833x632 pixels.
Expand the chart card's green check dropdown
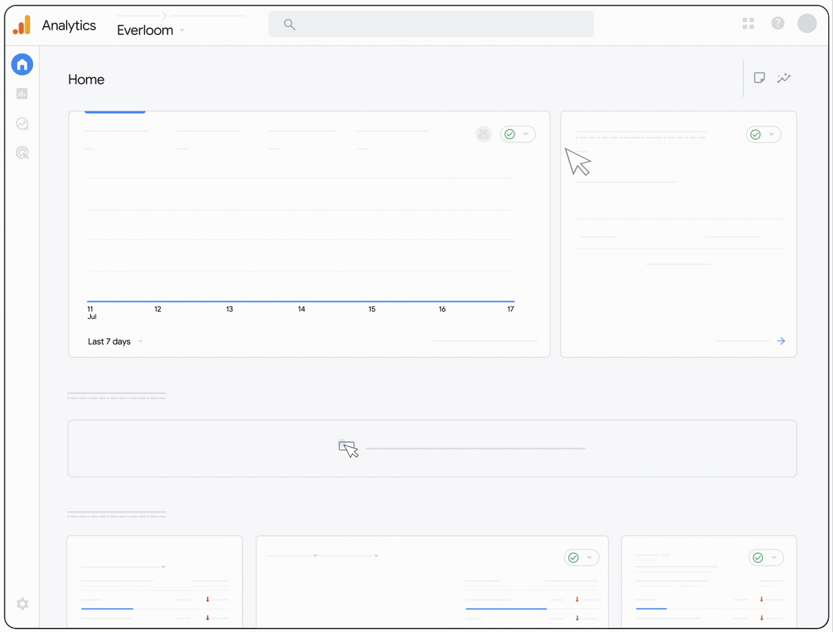[518, 134]
